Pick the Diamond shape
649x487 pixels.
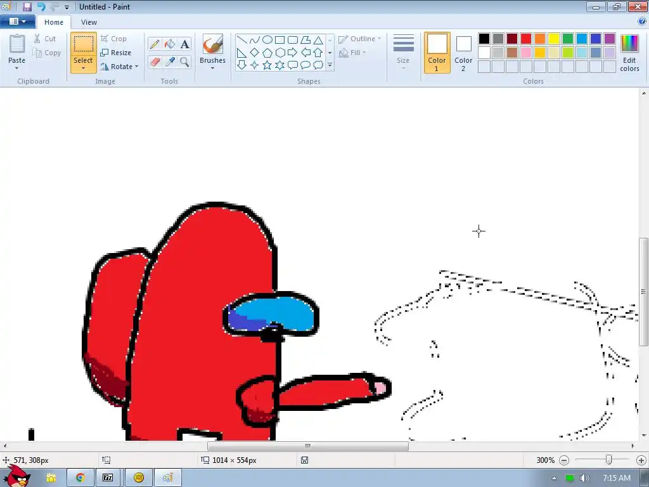255,53
